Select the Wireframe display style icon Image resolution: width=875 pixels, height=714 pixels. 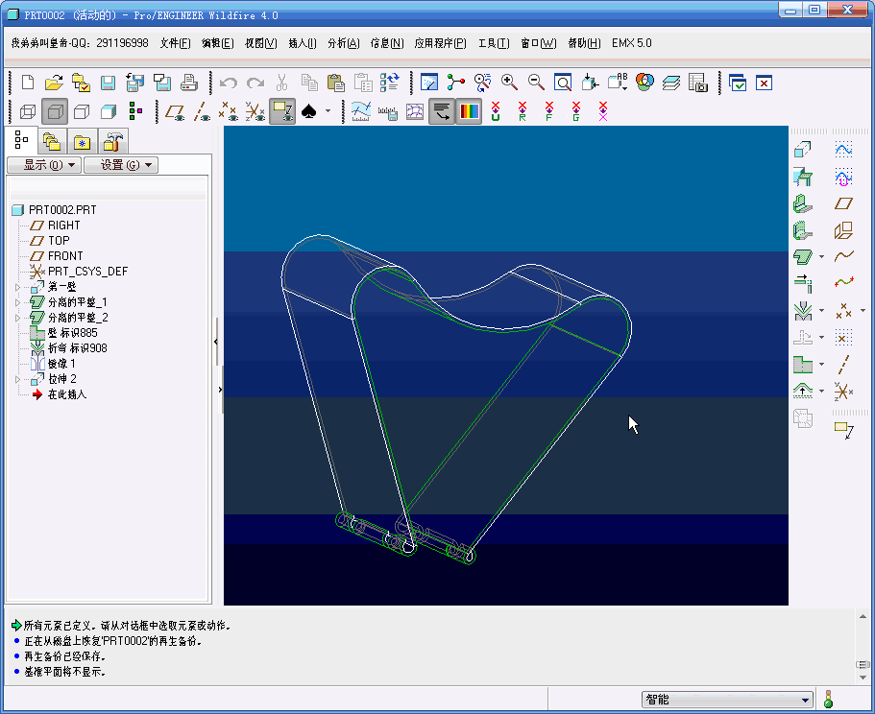point(28,111)
